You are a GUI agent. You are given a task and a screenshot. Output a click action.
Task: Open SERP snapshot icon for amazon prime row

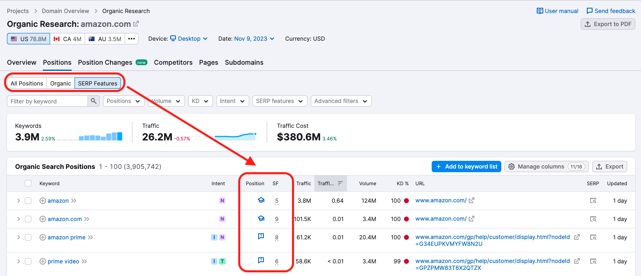tap(593, 237)
